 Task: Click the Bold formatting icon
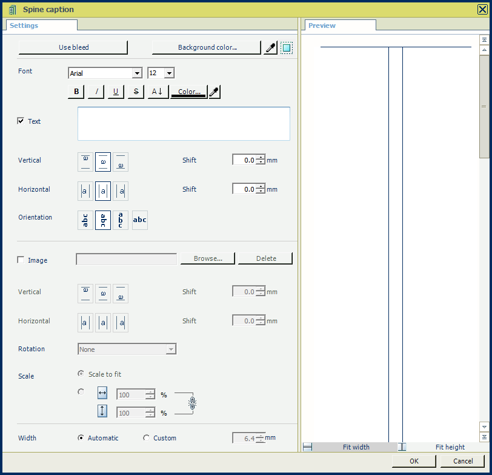tap(76, 92)
